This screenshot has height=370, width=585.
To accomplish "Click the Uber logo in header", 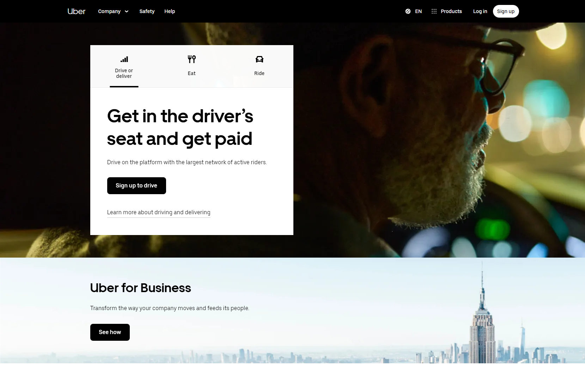I will pyautogui.click(x=76, y=11).
